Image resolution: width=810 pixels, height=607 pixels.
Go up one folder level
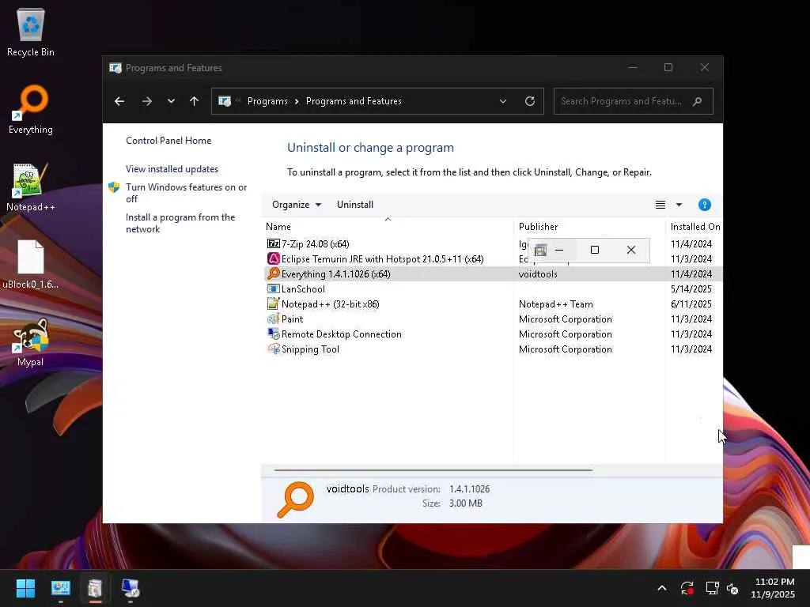[195, 101]
